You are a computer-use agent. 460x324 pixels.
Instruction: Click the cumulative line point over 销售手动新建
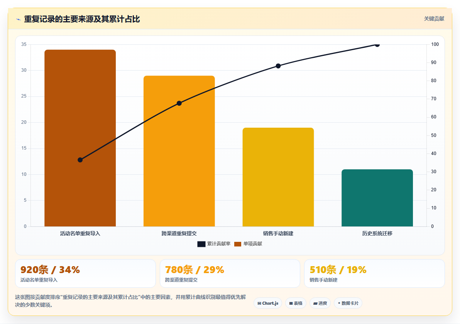pos(278,66)
